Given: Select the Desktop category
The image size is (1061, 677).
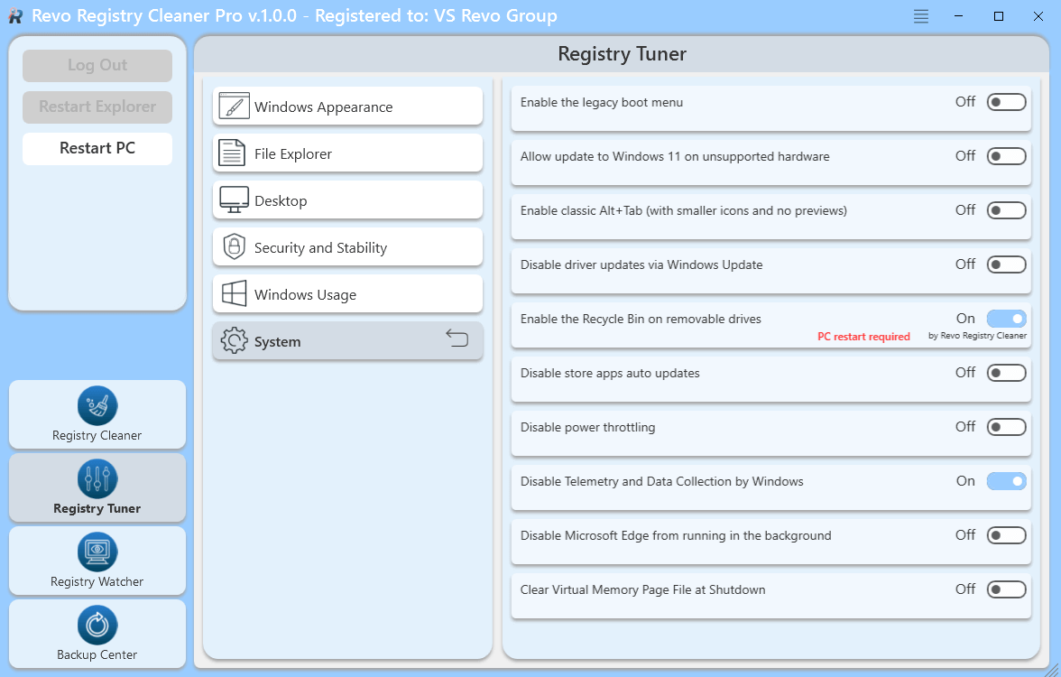Looking at the screenshot, I should [347, 200].
